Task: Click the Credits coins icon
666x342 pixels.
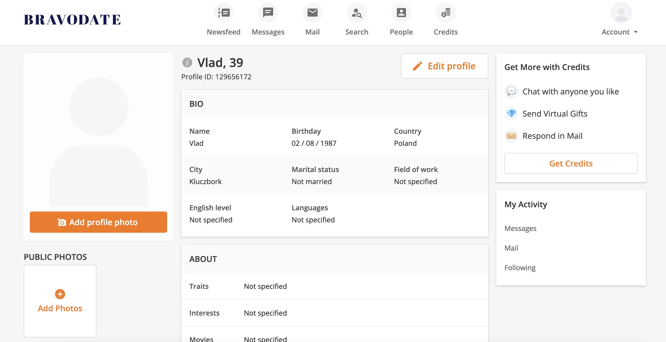Action: (446, 13)
